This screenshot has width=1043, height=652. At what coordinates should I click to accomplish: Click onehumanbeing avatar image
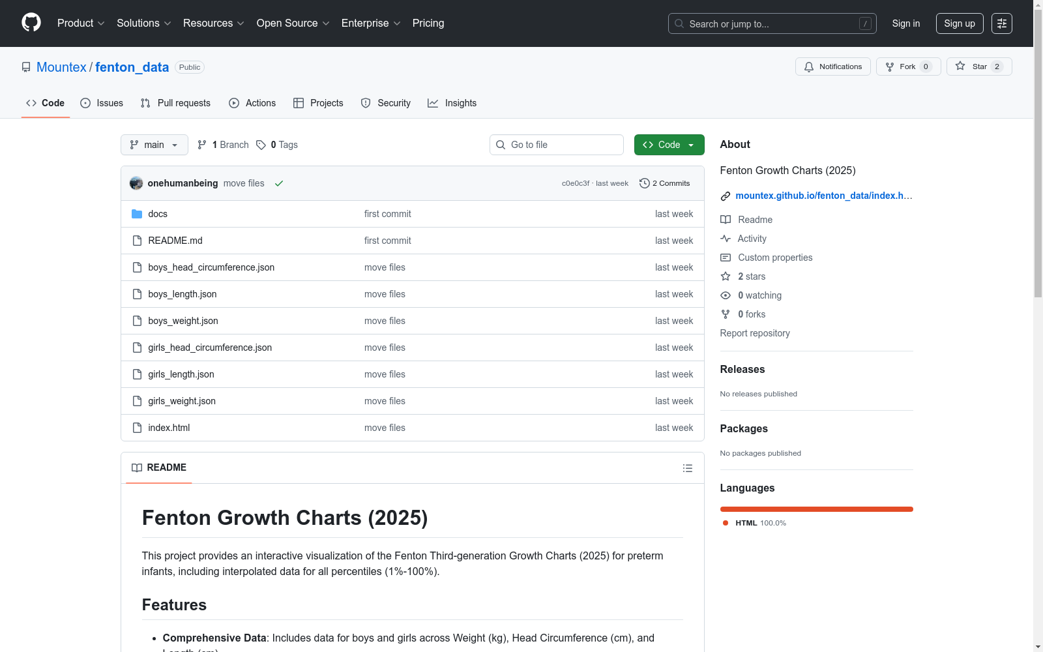(136, 183)
